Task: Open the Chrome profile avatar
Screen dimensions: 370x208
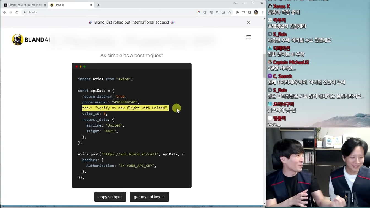Action: click(x=256, y=12)
